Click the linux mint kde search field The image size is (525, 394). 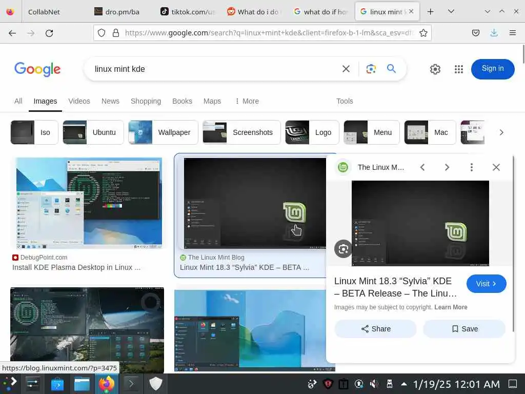click(x=214, y=69)
